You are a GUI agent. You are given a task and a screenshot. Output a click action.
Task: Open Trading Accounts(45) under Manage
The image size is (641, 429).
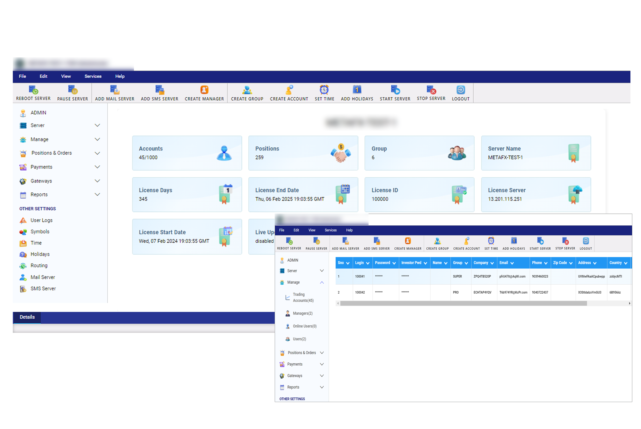[x=303, y=297]
